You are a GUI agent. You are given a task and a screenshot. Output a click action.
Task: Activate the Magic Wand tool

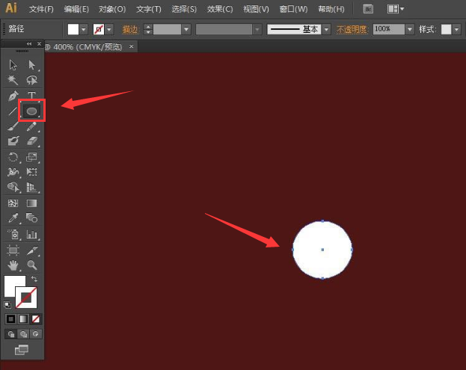click(x=13, y=80)
